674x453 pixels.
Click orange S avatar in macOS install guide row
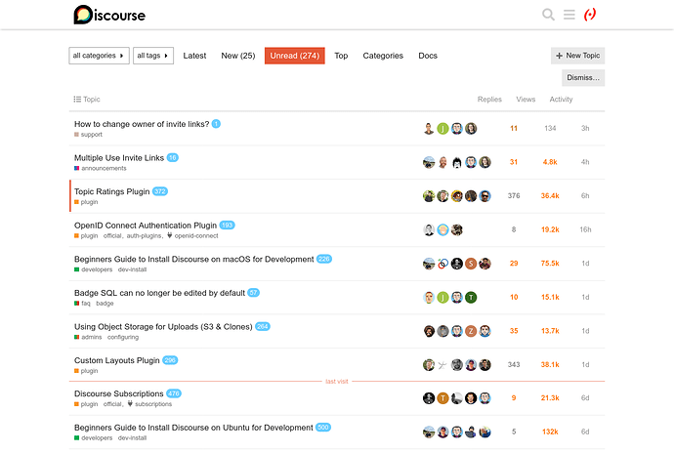coord(471,264)
